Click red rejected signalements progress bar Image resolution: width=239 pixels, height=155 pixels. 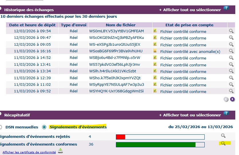point(160,137)
